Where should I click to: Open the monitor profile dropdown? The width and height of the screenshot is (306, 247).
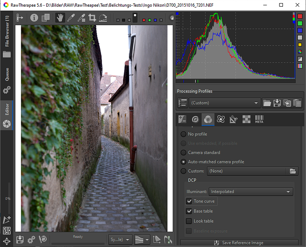point(120,239)
